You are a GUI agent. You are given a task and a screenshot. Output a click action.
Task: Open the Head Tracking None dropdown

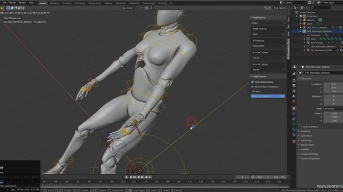pyautogui.click(x=268, y=34)
